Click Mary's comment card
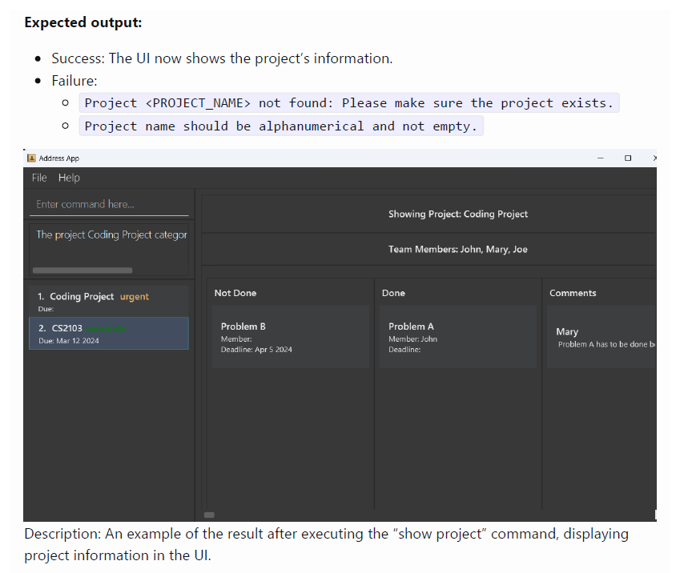This screenshot has height=573, width=688. [x=602, y=337]
